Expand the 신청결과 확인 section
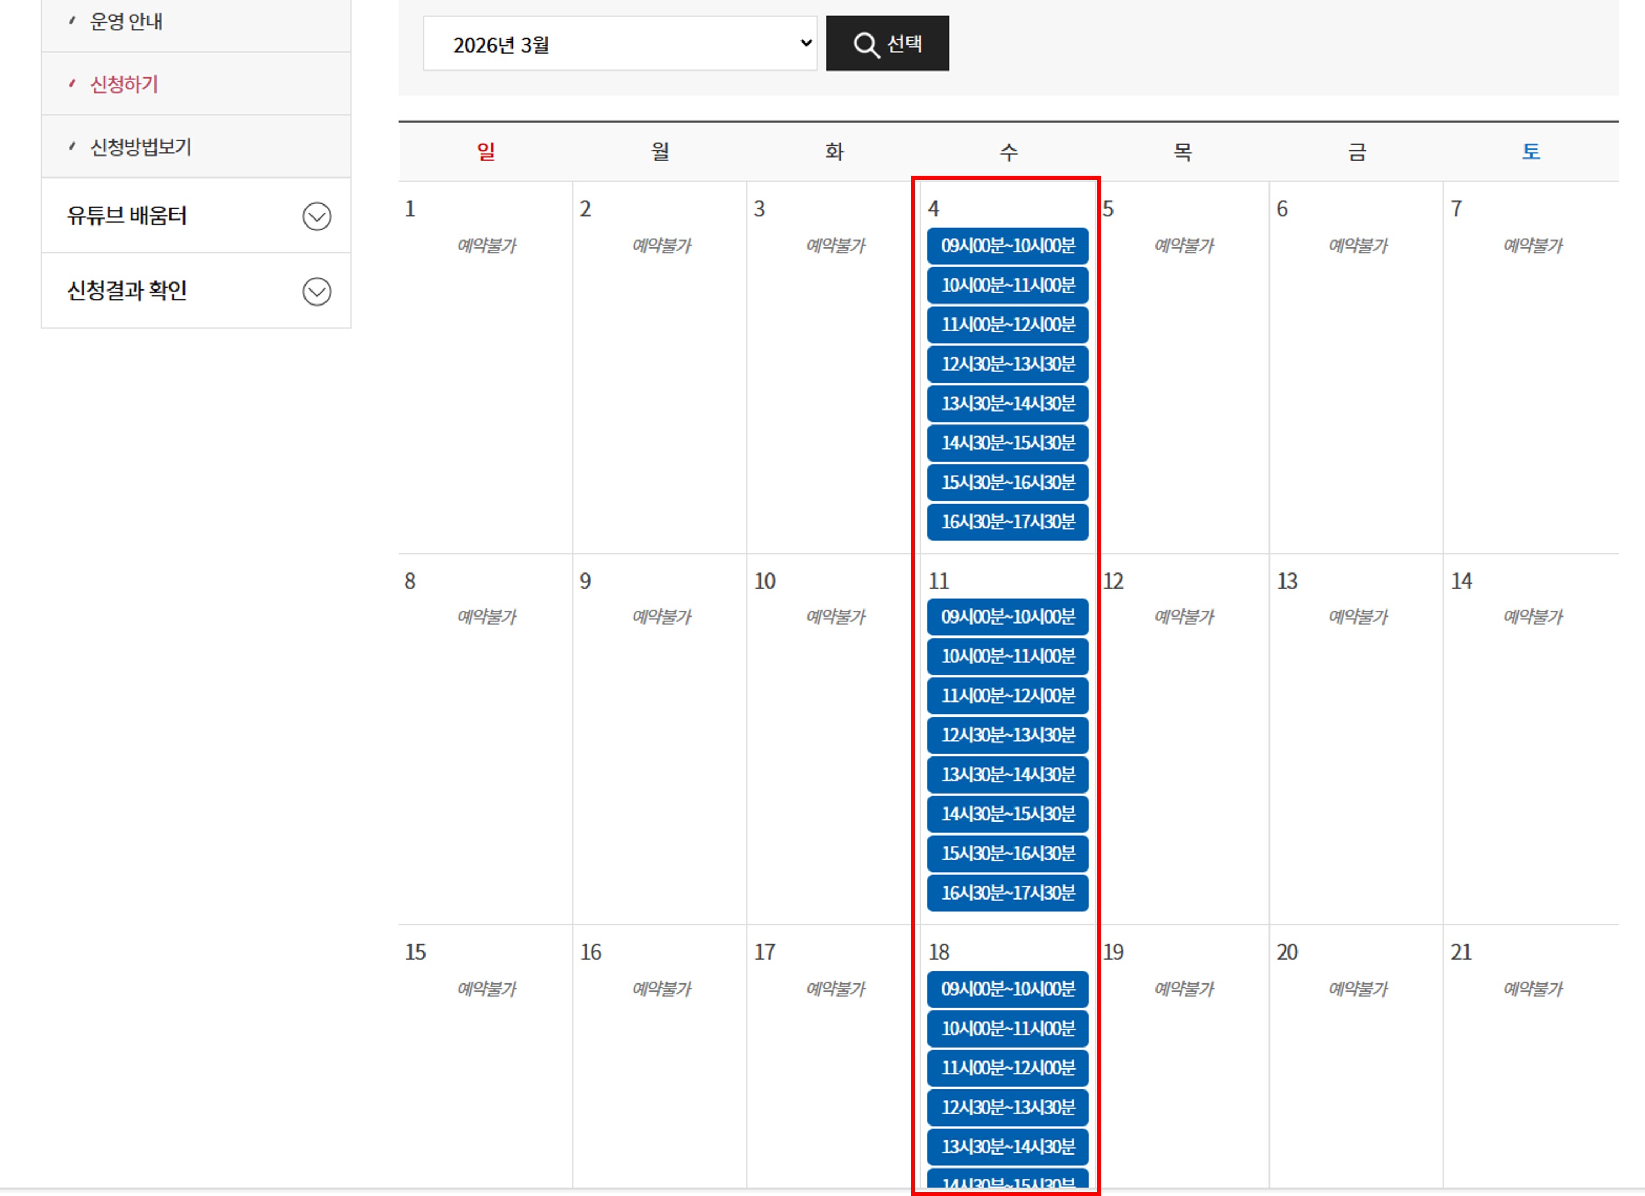Viewport: 1645px width, 1196px height. tap(127, 291)
